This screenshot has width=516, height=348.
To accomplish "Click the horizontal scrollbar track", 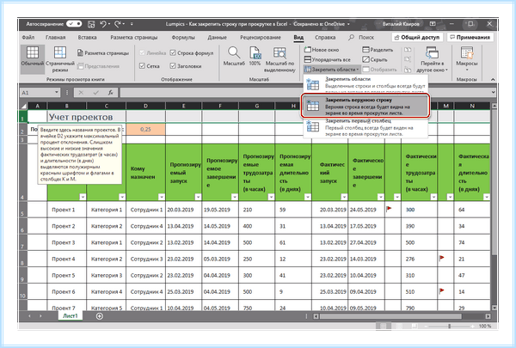I will pyautogui.click(x=402, y=316).
